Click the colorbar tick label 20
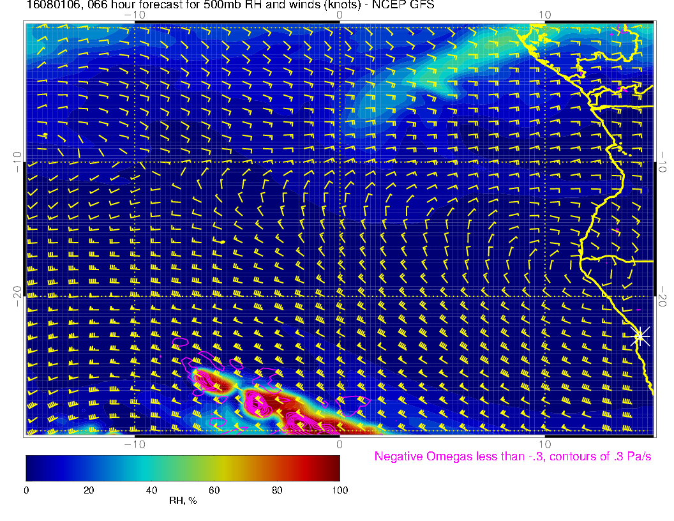674x521 pixels. point(89,490)
